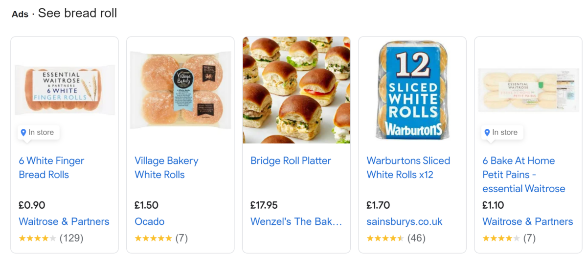The image size is (587, 259).
Task: Click the star rating with 129 reviews
Action: tap(51, 238)
